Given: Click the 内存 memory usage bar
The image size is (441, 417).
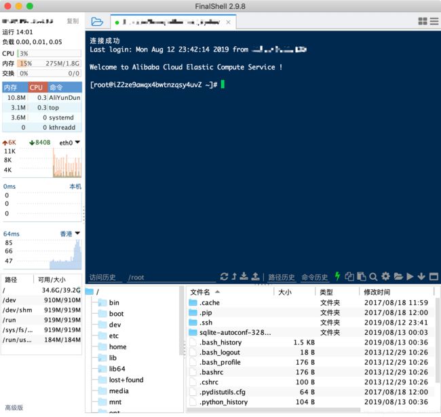Looking at the screenshot, I should (50, 63).
